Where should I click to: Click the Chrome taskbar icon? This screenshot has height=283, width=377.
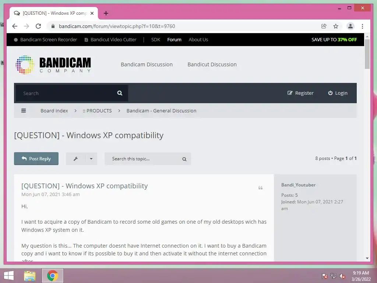click(53, 276)
